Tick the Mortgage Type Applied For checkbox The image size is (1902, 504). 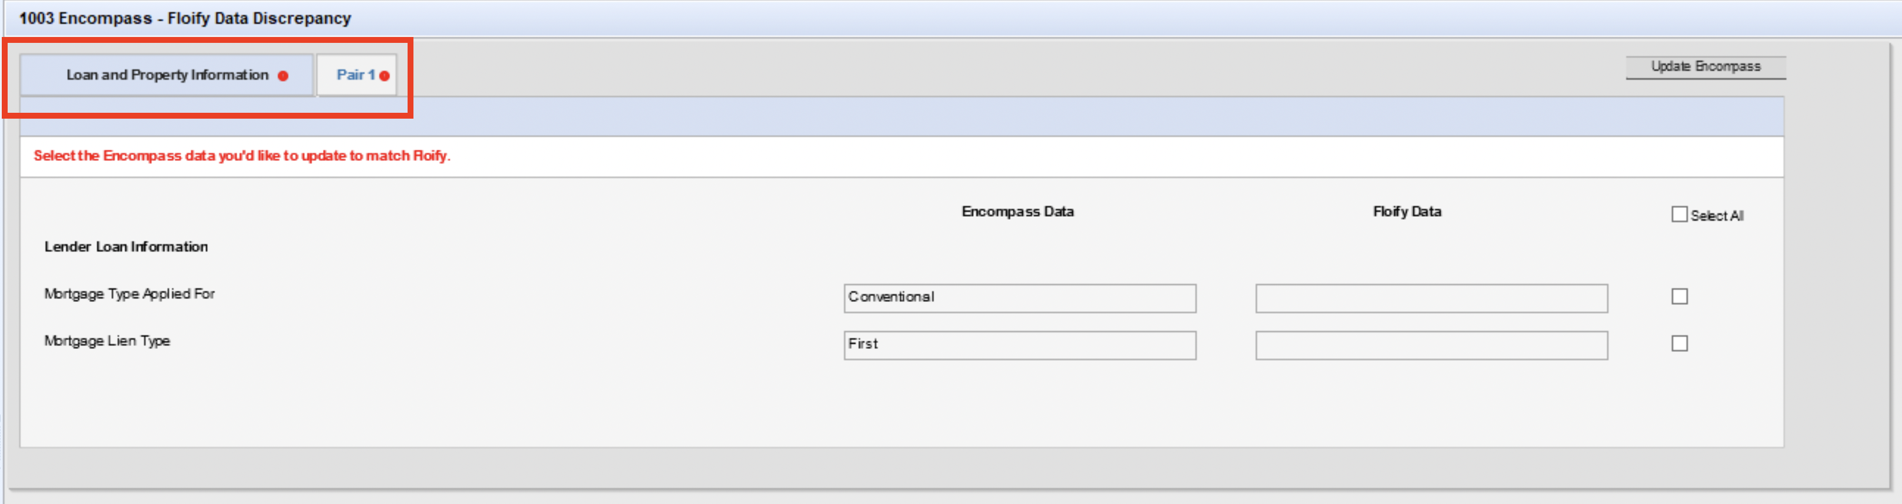coord(1679,297)
